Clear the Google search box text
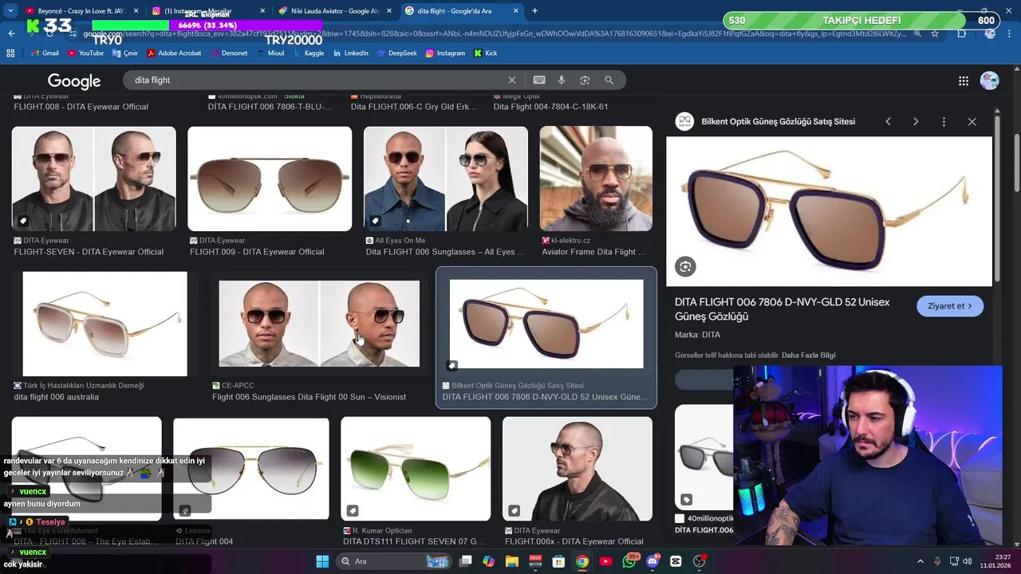The width and height of the screenshot is (1021, 574). [512, 80]
